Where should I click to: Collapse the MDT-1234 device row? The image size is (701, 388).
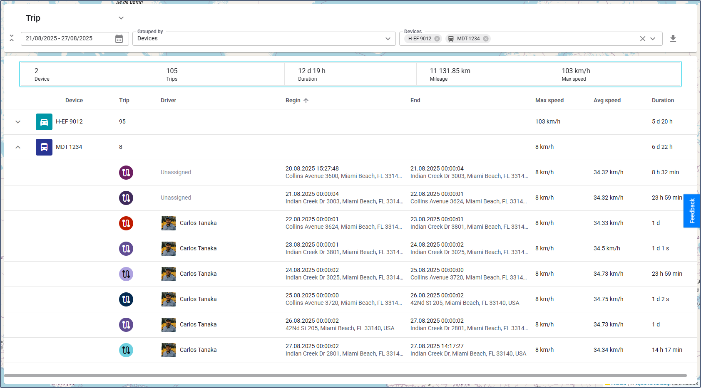point(18,147)
